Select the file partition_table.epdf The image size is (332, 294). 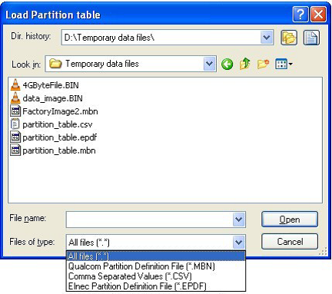60,137
